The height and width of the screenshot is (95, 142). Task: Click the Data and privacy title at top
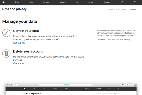14,9
